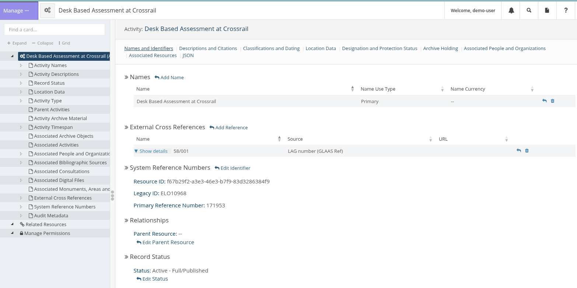This screenshot has width=577, height=288.
Task: Sort the Names table by Name Use Type
Action: click(442, 89)
